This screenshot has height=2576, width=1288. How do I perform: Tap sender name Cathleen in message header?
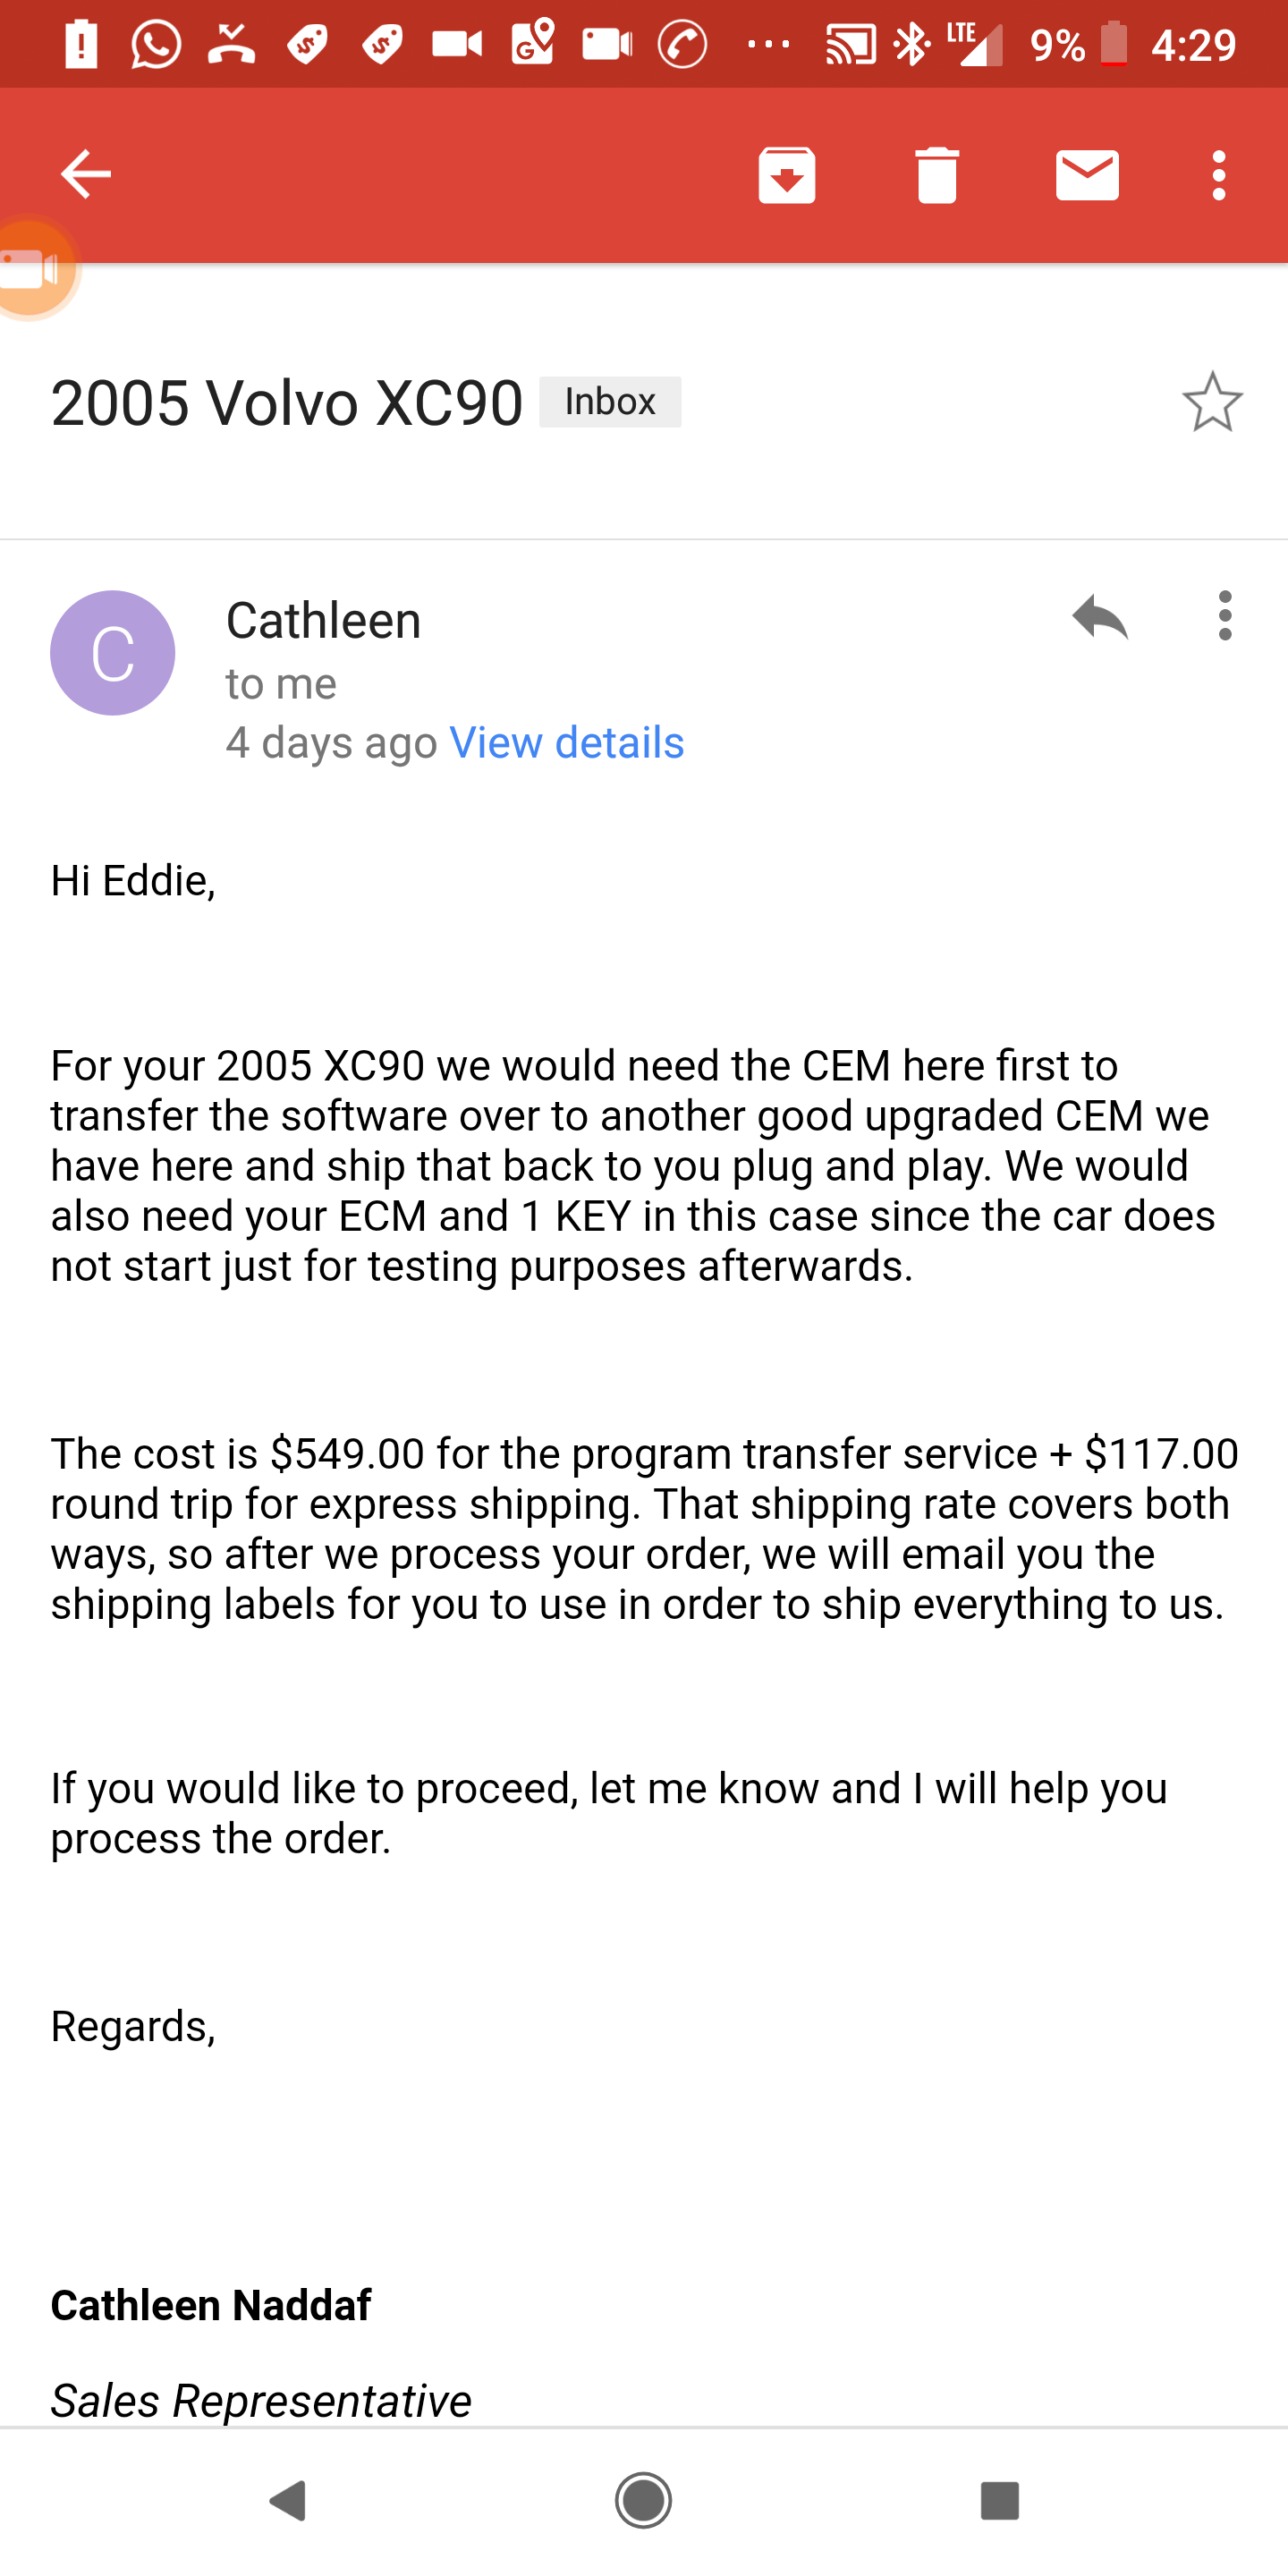323,620
